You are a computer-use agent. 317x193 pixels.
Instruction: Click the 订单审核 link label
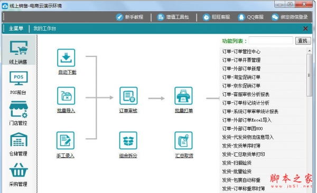click(x=128, y=111)
